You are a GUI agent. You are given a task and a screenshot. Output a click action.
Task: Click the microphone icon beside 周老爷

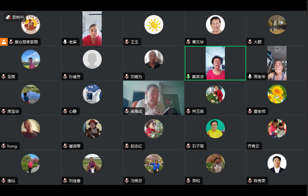(250, 76)
